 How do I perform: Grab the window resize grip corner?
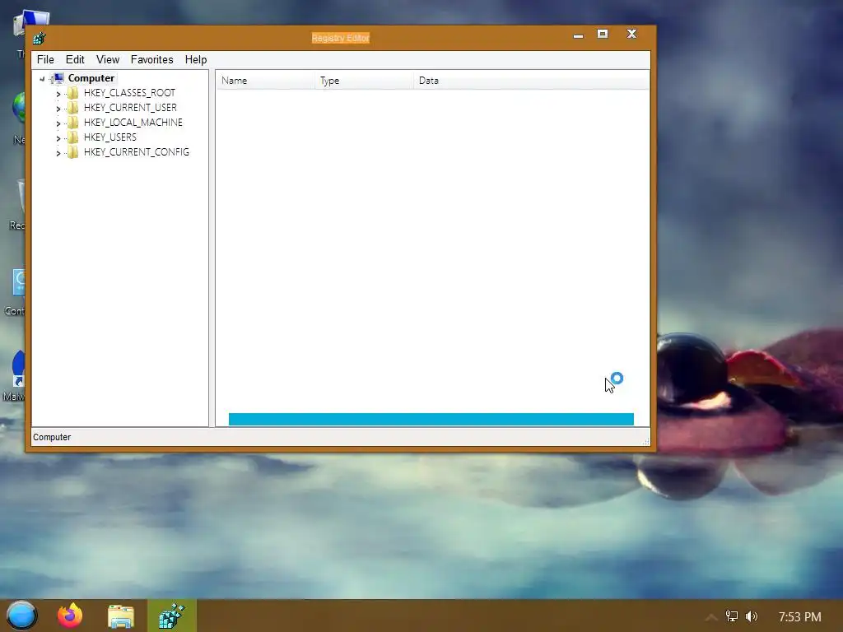click(645, 441)
